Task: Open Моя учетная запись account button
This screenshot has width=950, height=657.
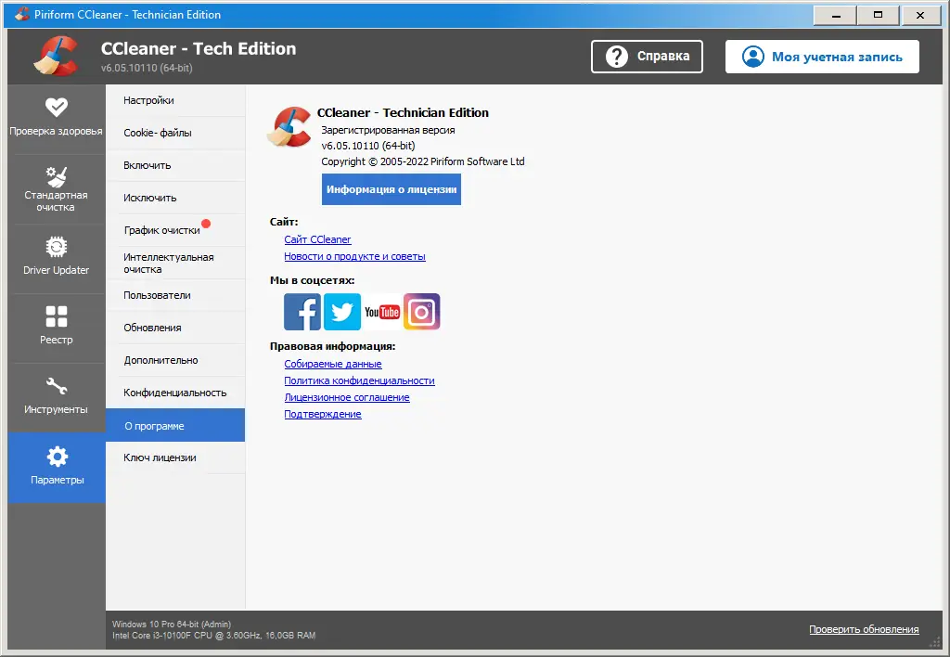Action: tap(822, 57)
